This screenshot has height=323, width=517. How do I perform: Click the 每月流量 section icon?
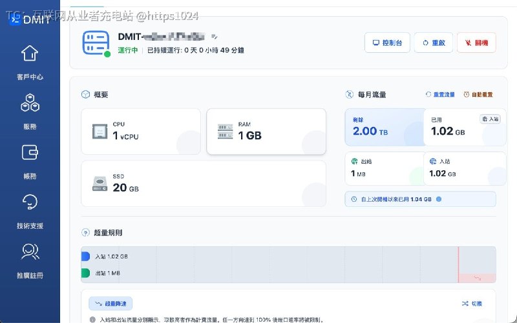350,95
